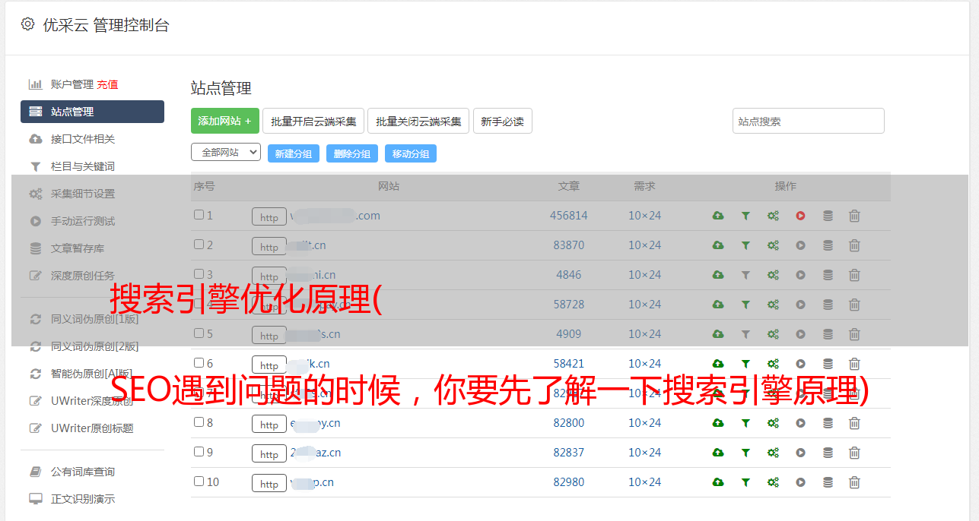The width and height of the screenshot is (979, 521).
Task: Check the checkbox for site row 5
Action: pyautogui.click(x=199, y=333)
